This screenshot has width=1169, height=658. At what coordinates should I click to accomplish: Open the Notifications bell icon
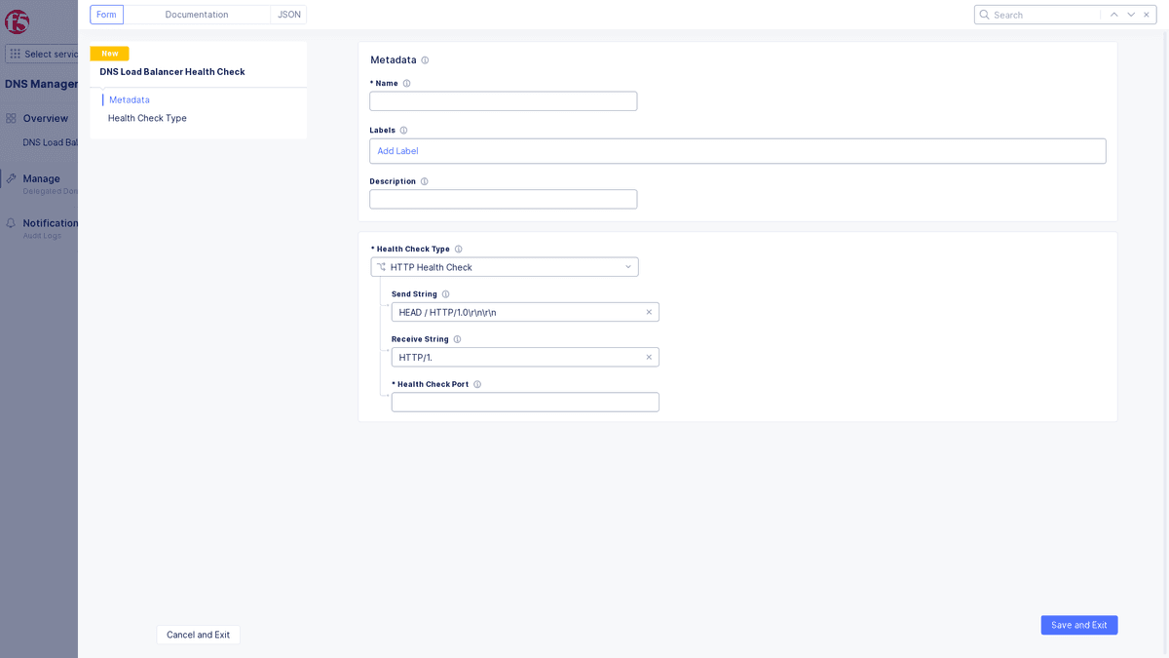pos(12,222)
